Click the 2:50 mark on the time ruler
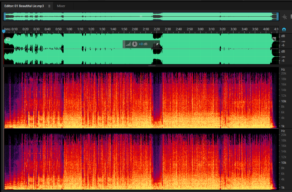The width and height of the screenshot is (292, 192). click(190, 29)
